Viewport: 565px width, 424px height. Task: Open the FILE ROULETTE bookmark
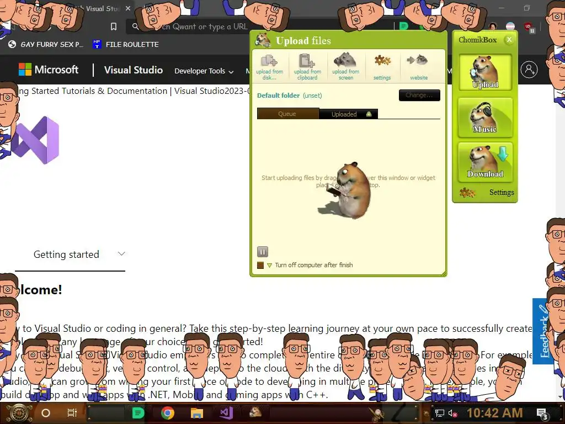tap(126, 44)
